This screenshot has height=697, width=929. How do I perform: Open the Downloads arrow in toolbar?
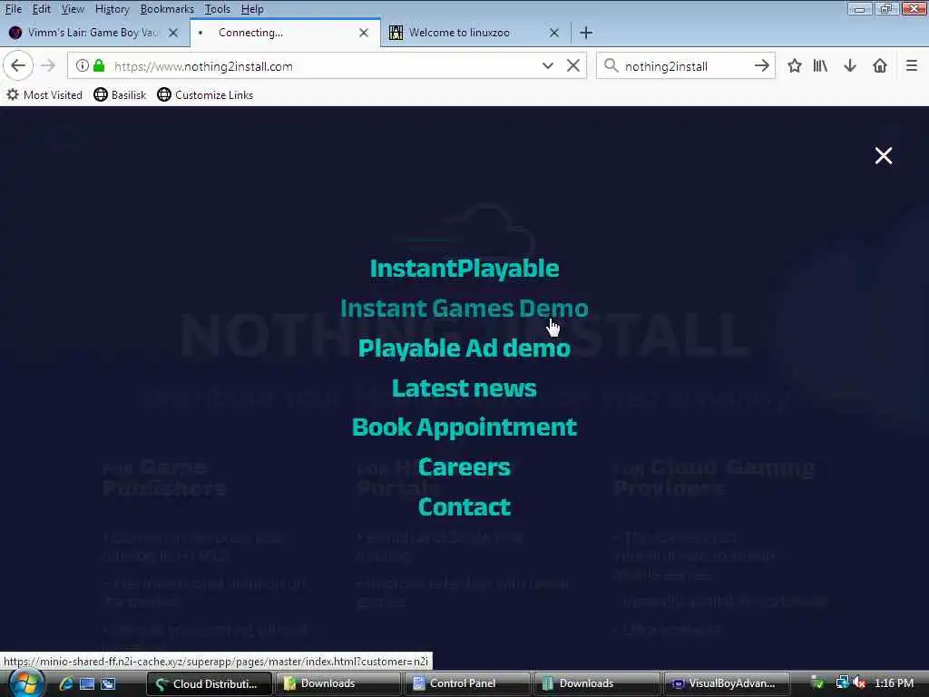click(x=850, y=65)
